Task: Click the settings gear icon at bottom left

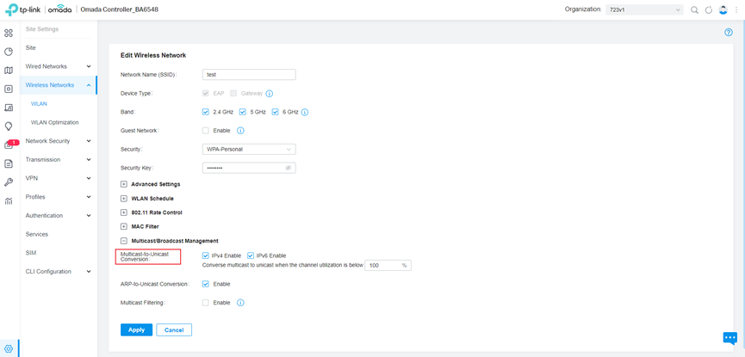Action: coord(9,349)
